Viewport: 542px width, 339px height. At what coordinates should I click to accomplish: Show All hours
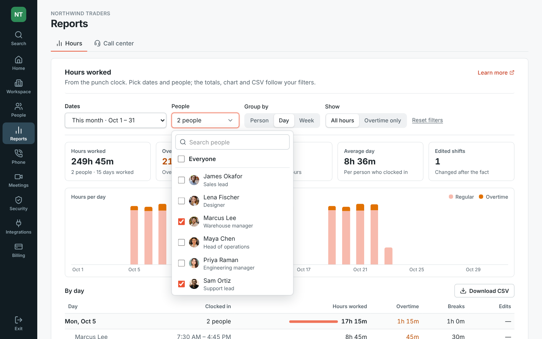pyautogui.click(x=342, y=120)
